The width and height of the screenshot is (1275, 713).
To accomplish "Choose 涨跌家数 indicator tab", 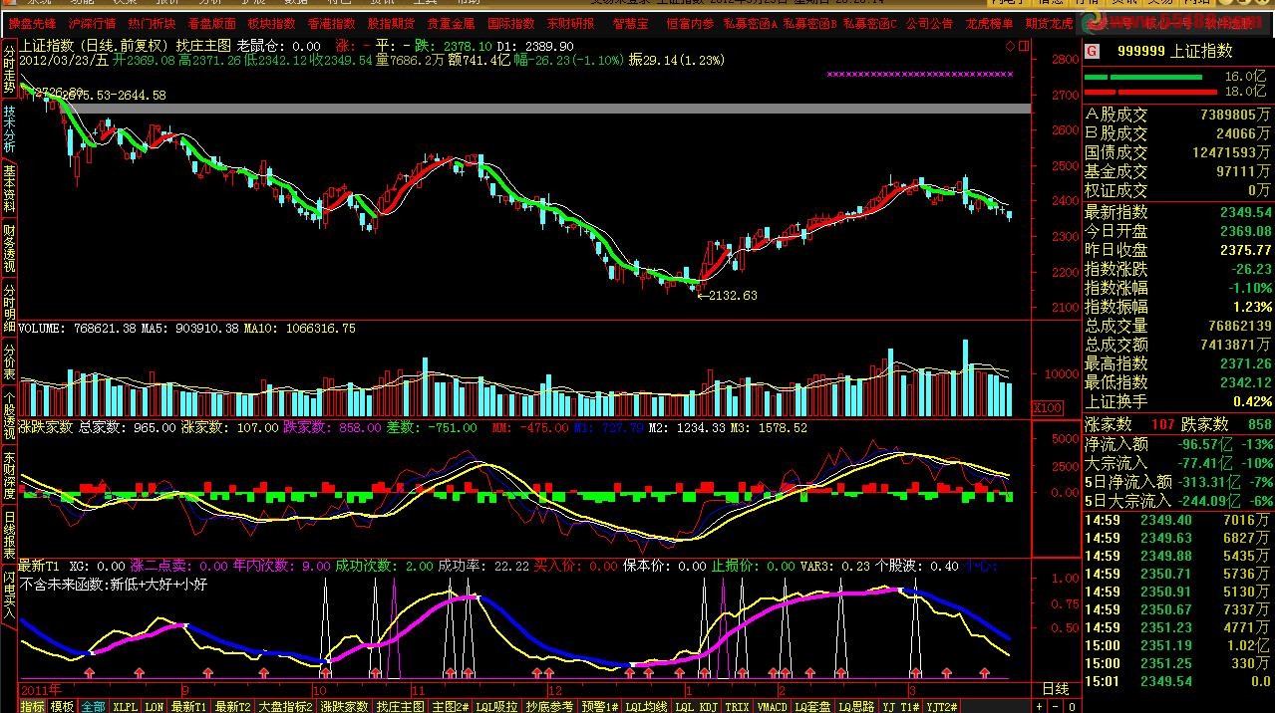I will point(344,706).
